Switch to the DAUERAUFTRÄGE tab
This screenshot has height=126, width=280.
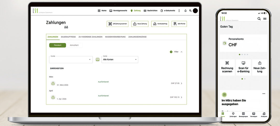(x=68, y=37)
